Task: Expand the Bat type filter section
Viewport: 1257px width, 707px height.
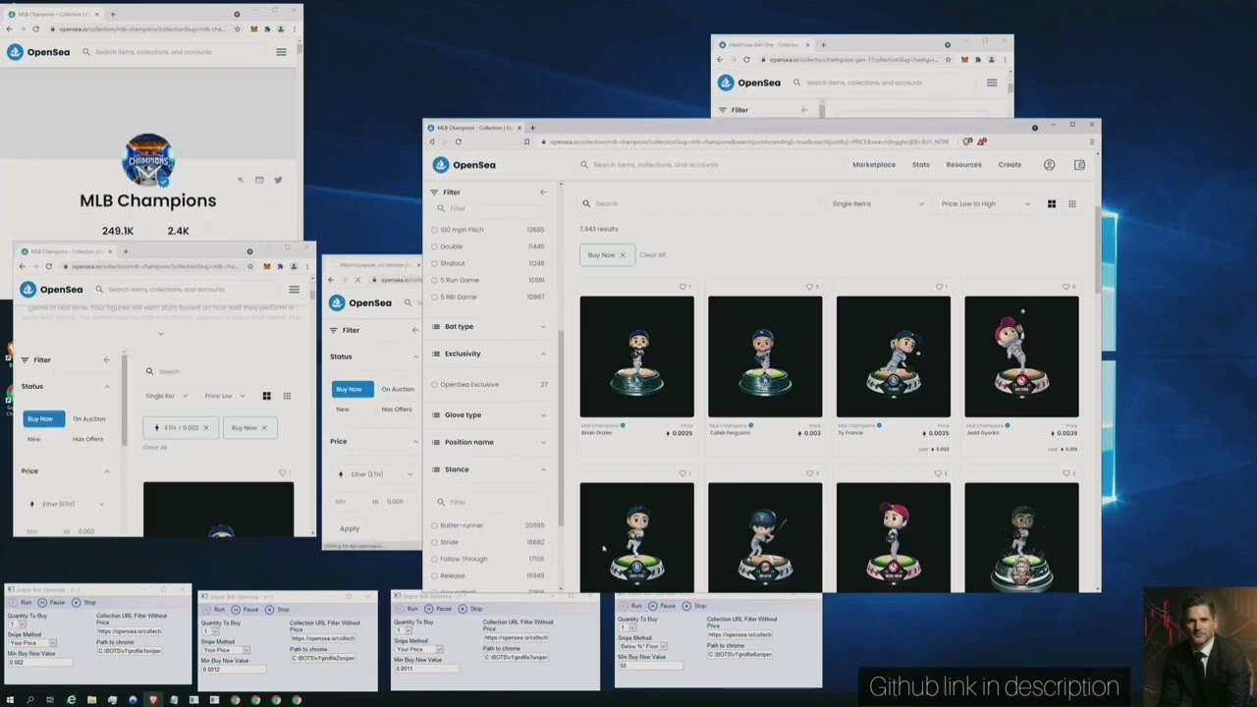Action: point(489,326)
